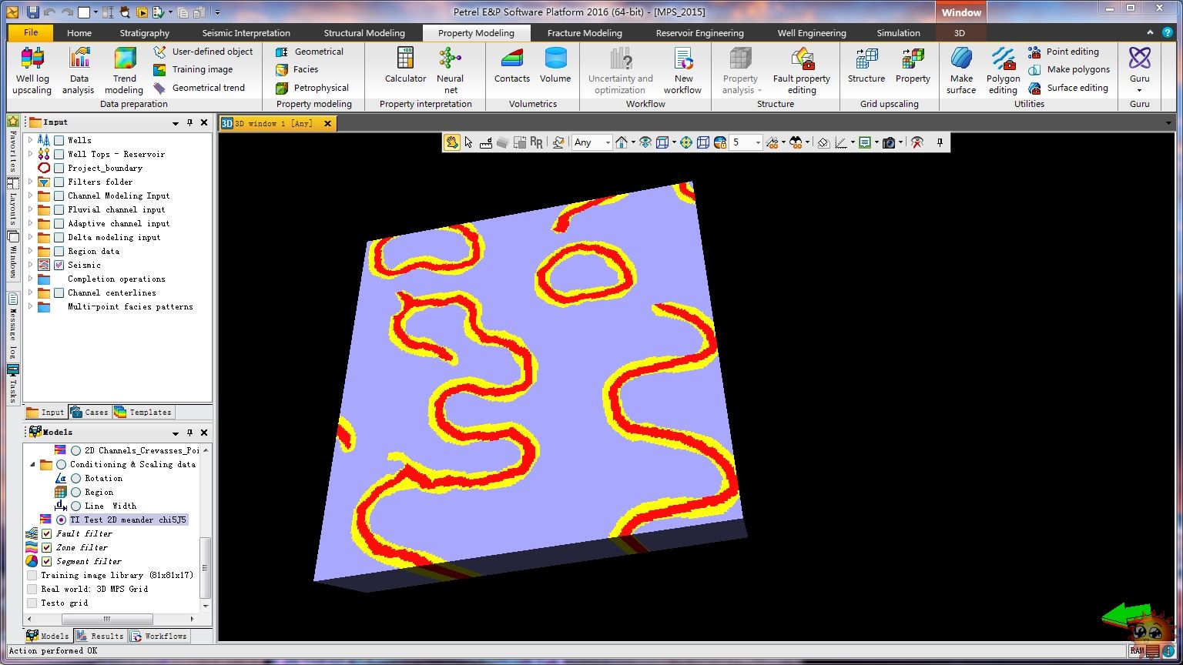Open Petrophysical modeling
This screenshot has height=665, width=1183.
click(313, 88)
